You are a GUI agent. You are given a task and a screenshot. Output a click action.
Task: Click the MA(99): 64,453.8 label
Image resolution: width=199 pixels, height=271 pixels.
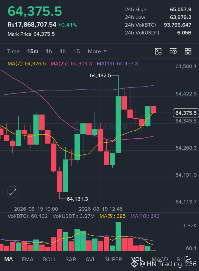[118, 64]
